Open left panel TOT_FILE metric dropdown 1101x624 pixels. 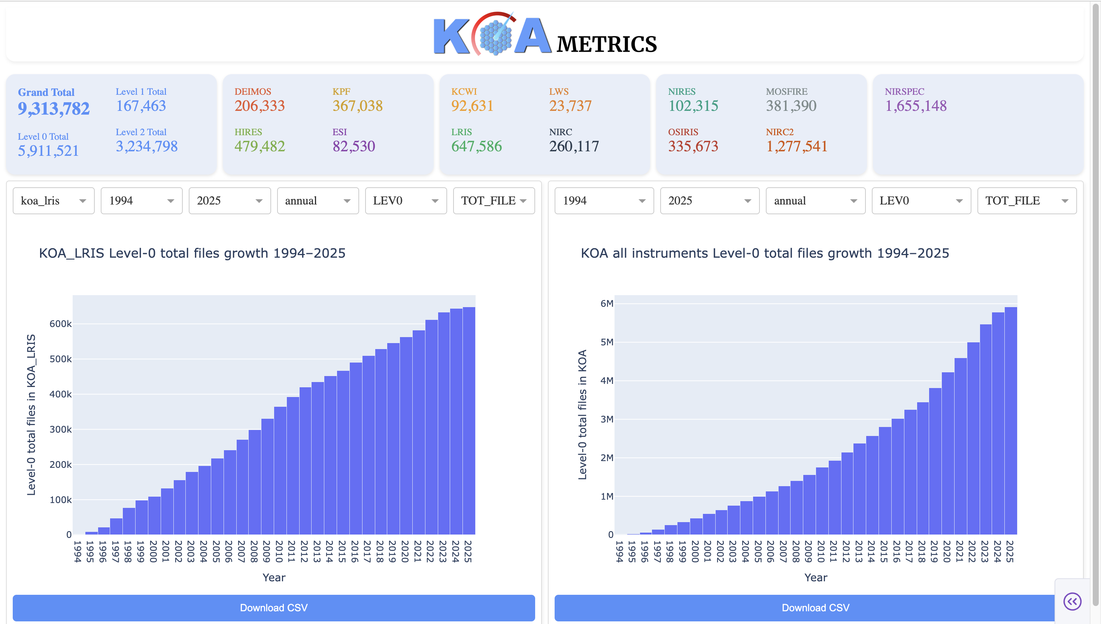(494, 201)
